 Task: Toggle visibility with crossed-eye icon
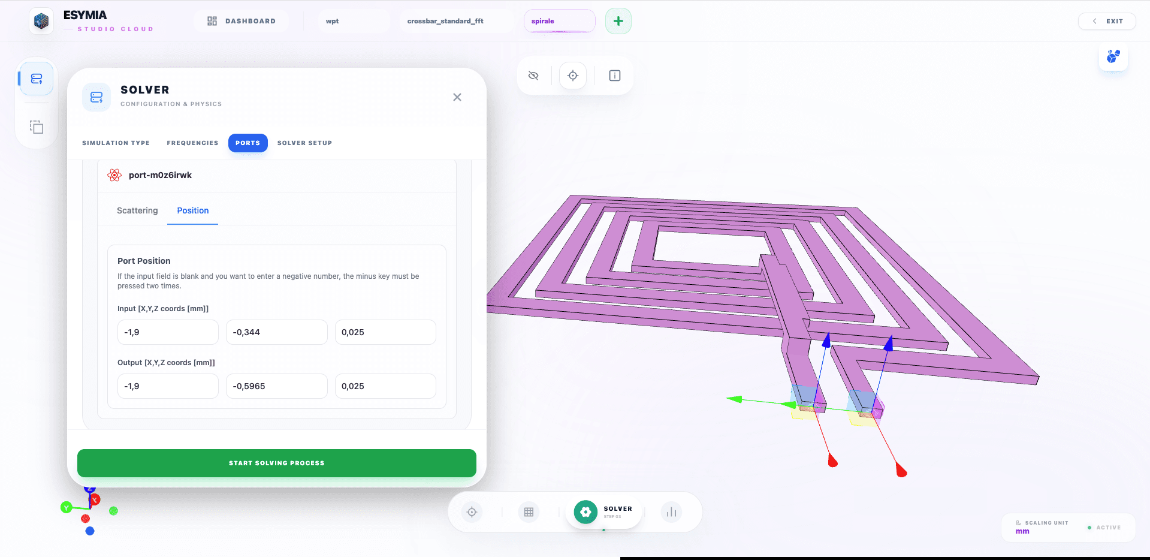click(533, 76)
